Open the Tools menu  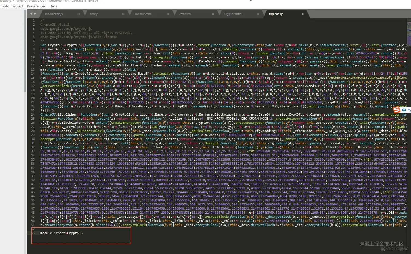tap(4, 6)
